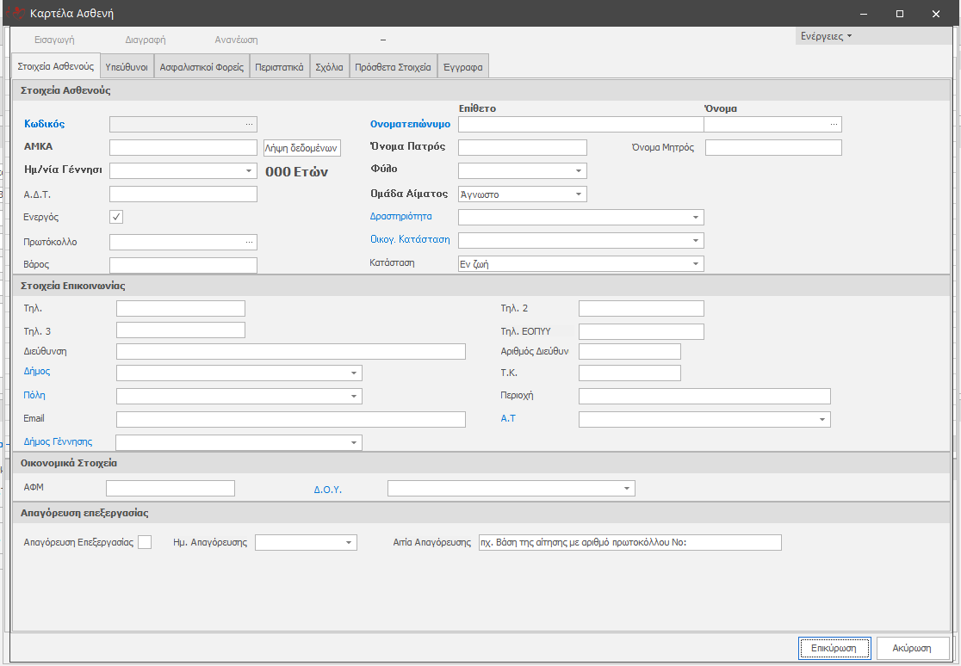Click the Email text field

coord(290,419)
